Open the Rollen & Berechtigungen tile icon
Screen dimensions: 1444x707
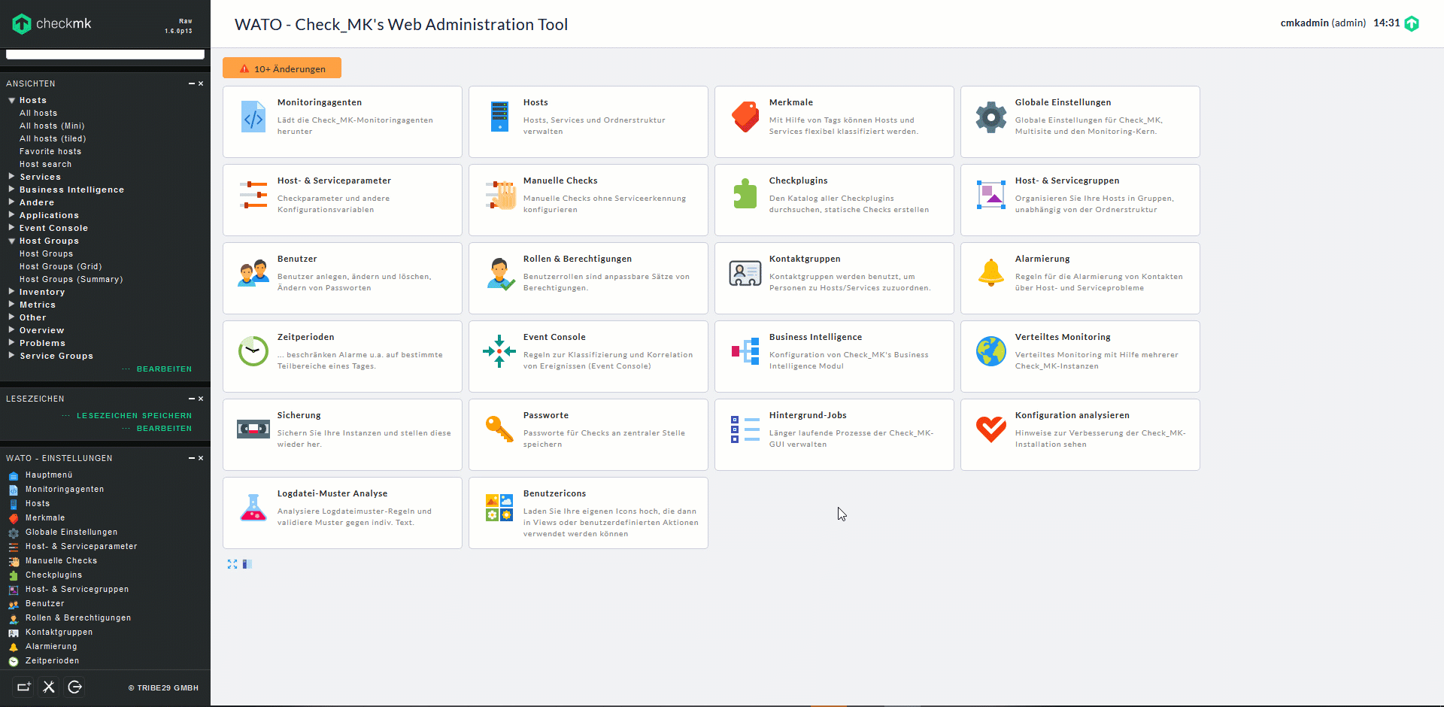(x=500, y=274)
